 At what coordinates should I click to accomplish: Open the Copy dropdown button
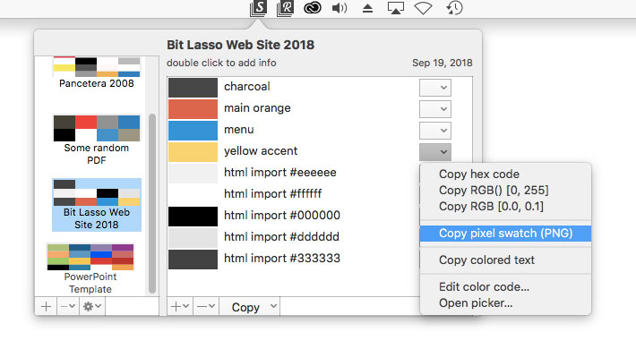[250, 307]
